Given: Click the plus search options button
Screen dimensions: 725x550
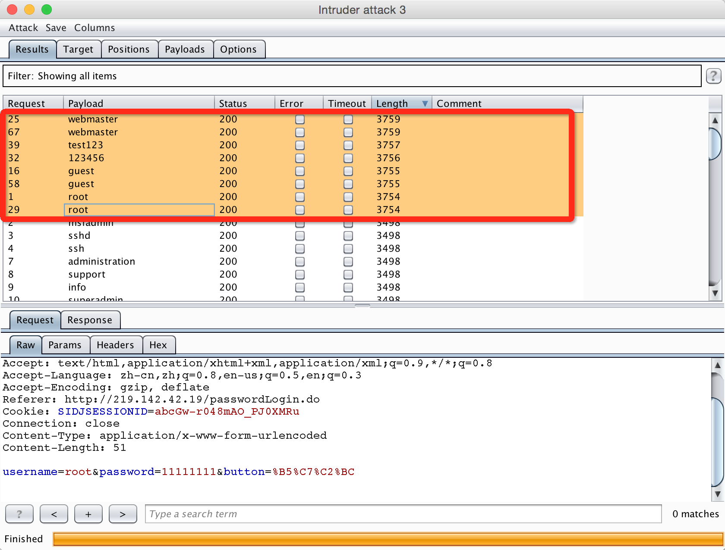Looking at the screenshot, I should tap(88, 514).
